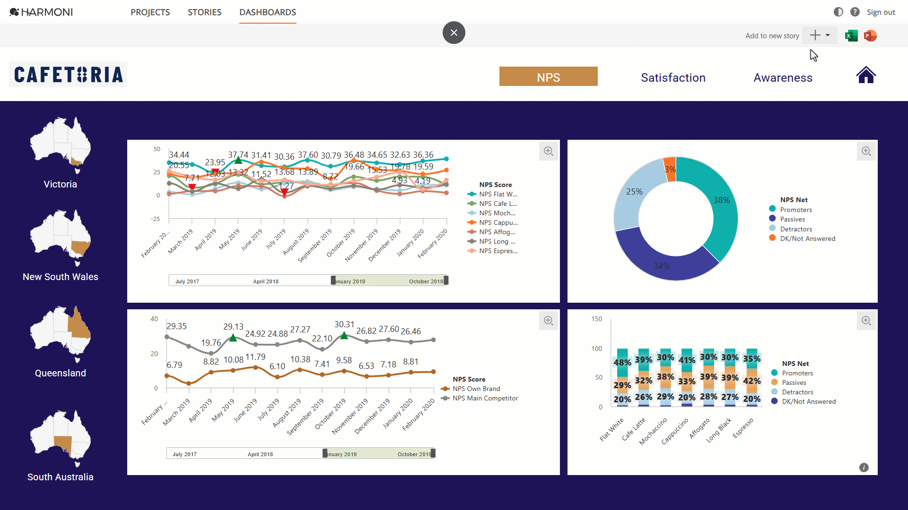Zoom the NPS product trend chart
The height and width of the screenshot is (510, 908).
[549, 151]
